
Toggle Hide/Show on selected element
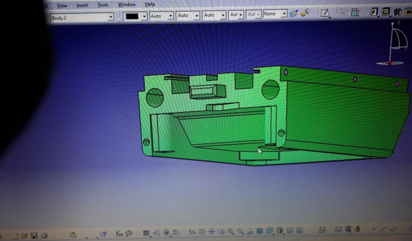click(x=290, y=231)
